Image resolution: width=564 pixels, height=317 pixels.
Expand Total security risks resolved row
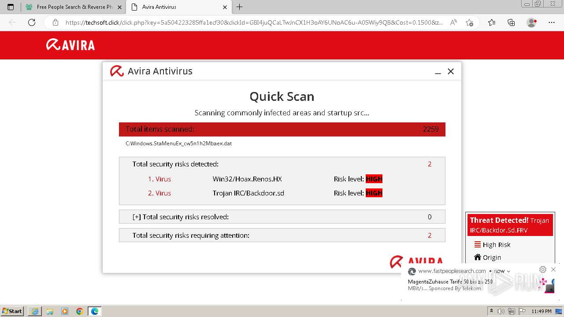(x=282, y=217)
